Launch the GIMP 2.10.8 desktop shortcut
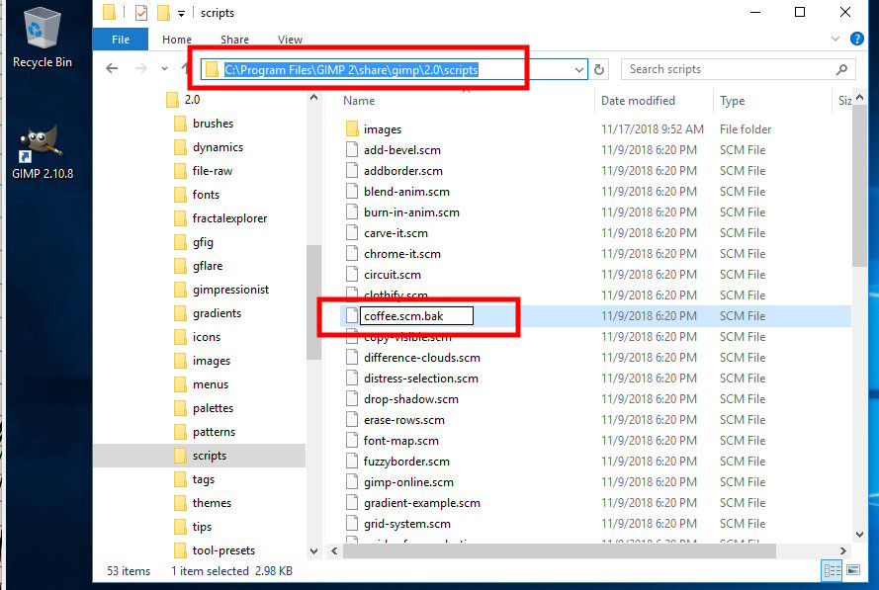The height and width of the screenshot is (590, 879). pyautogui.click(x=43, y=152)
